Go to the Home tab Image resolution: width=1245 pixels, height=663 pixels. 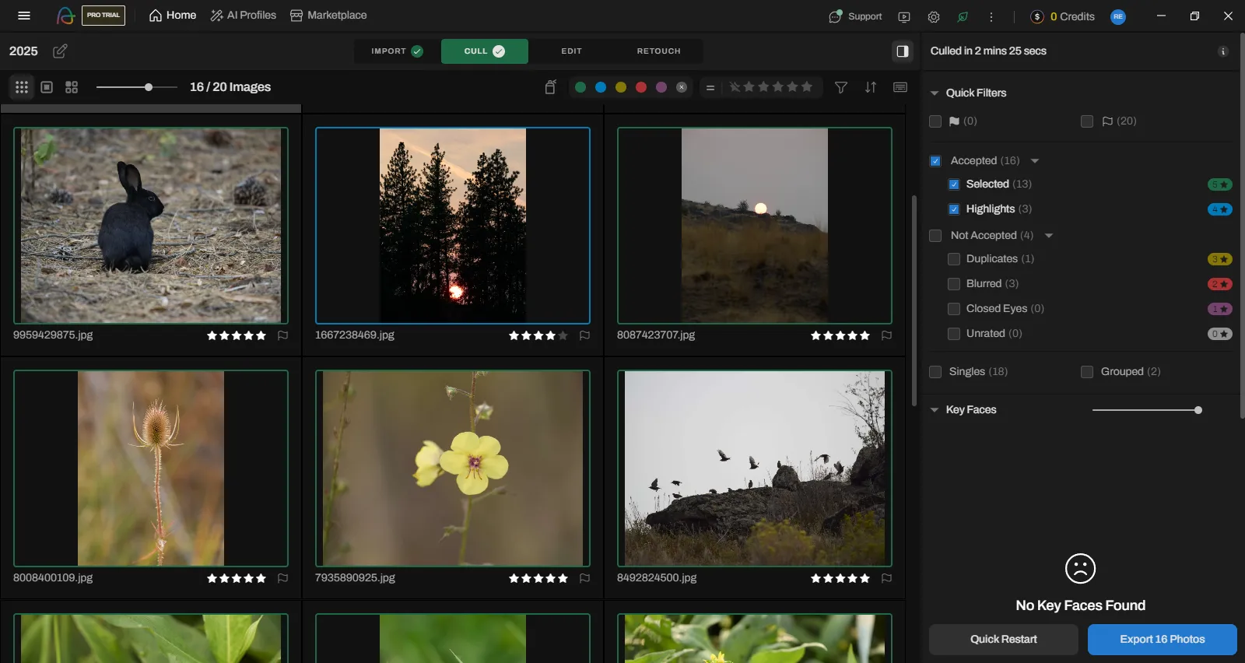coord(173,16)
